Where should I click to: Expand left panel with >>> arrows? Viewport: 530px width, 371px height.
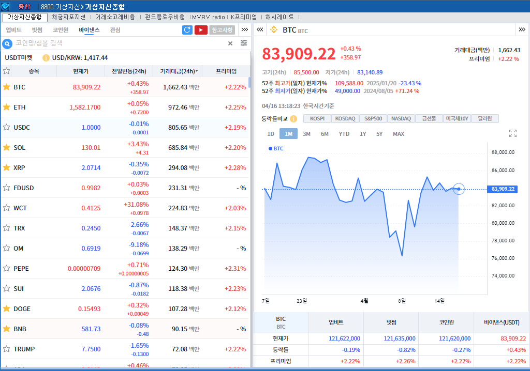tap(245, 30)
